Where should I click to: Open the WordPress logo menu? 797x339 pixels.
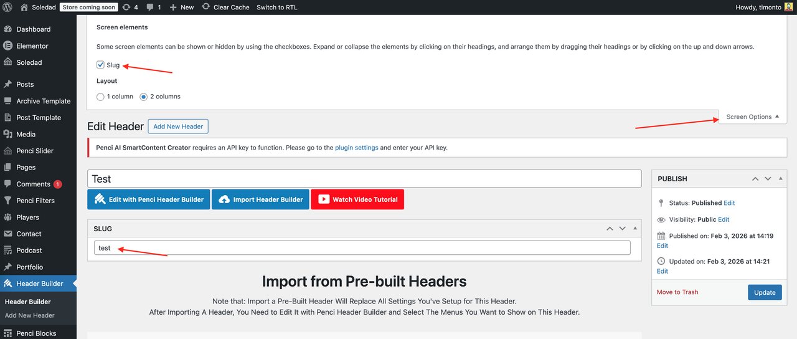point(7,7)
